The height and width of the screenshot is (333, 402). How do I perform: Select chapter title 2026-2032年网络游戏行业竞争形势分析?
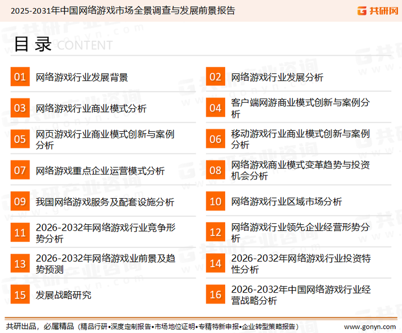106,233
